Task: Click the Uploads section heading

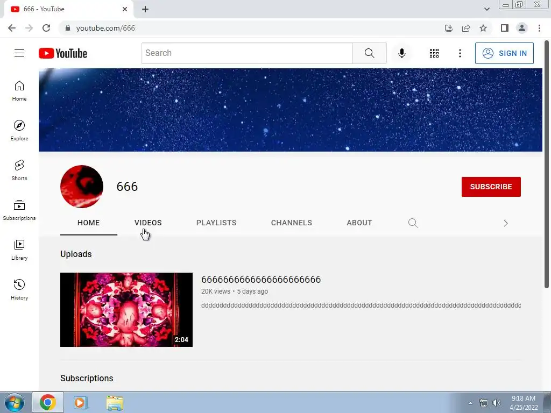Action: pyautogui.click(x=76, y=254)
